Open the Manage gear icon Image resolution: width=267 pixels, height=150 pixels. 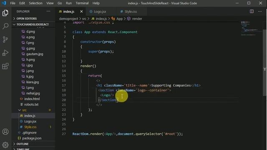5,145
